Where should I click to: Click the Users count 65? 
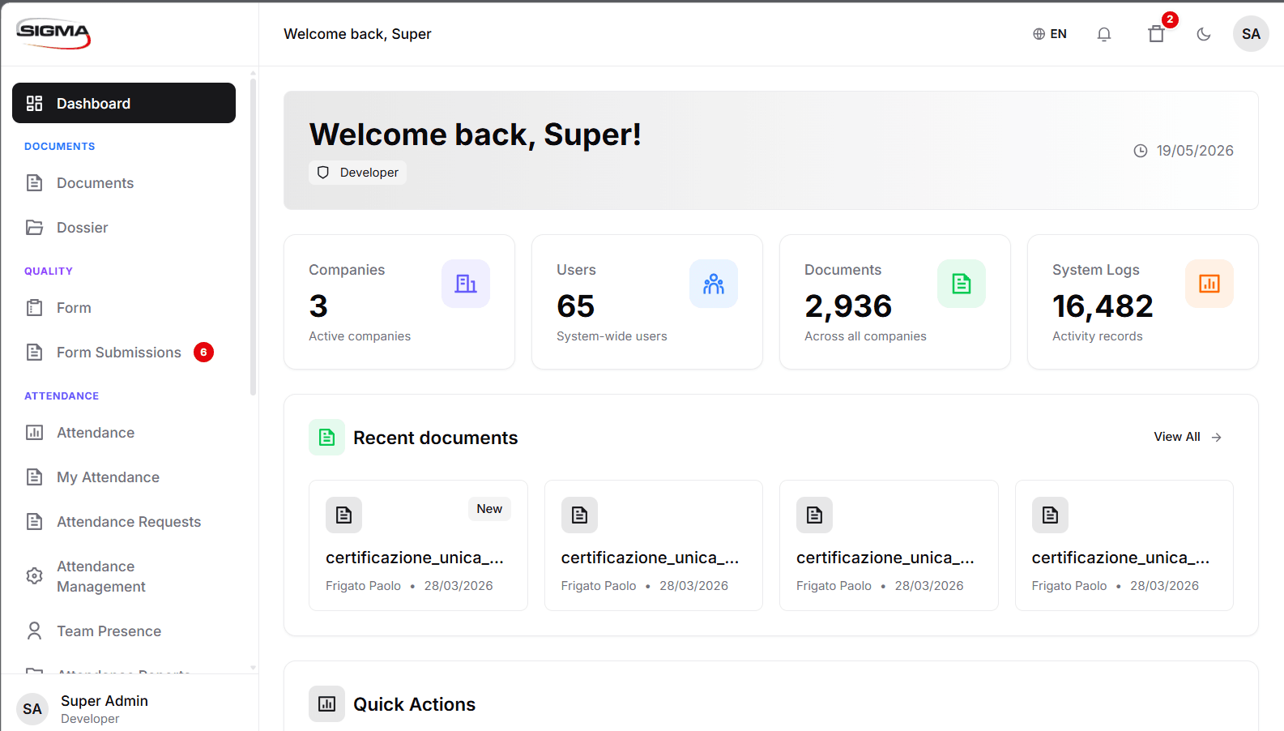coord(576,306)
